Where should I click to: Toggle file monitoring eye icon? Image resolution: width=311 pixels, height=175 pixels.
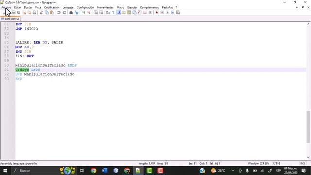pyautogui.click(x=150, y=12)
